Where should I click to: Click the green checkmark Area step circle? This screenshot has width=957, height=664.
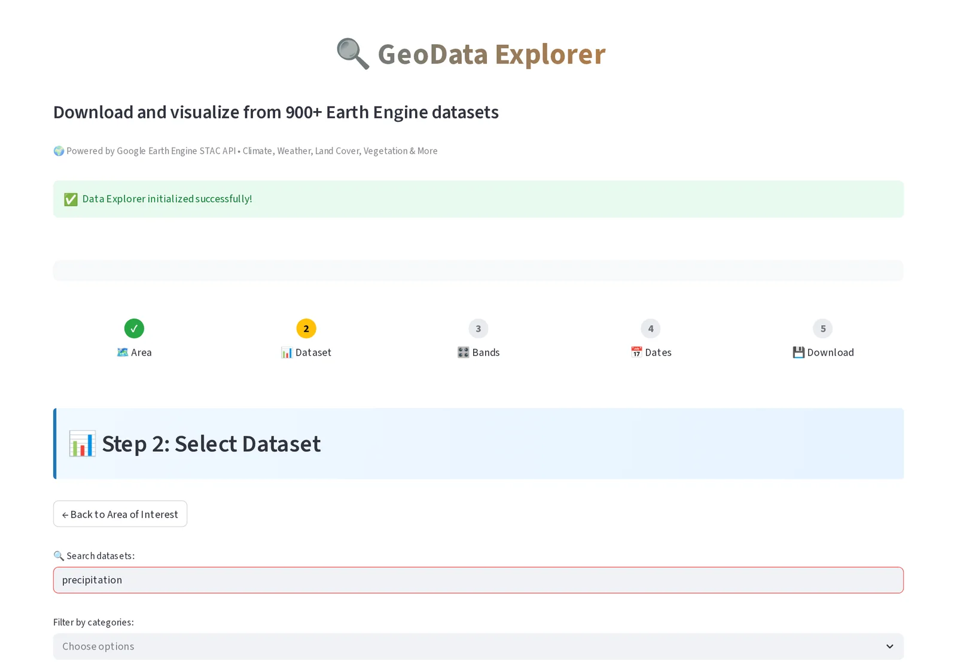tap(134, 328)
